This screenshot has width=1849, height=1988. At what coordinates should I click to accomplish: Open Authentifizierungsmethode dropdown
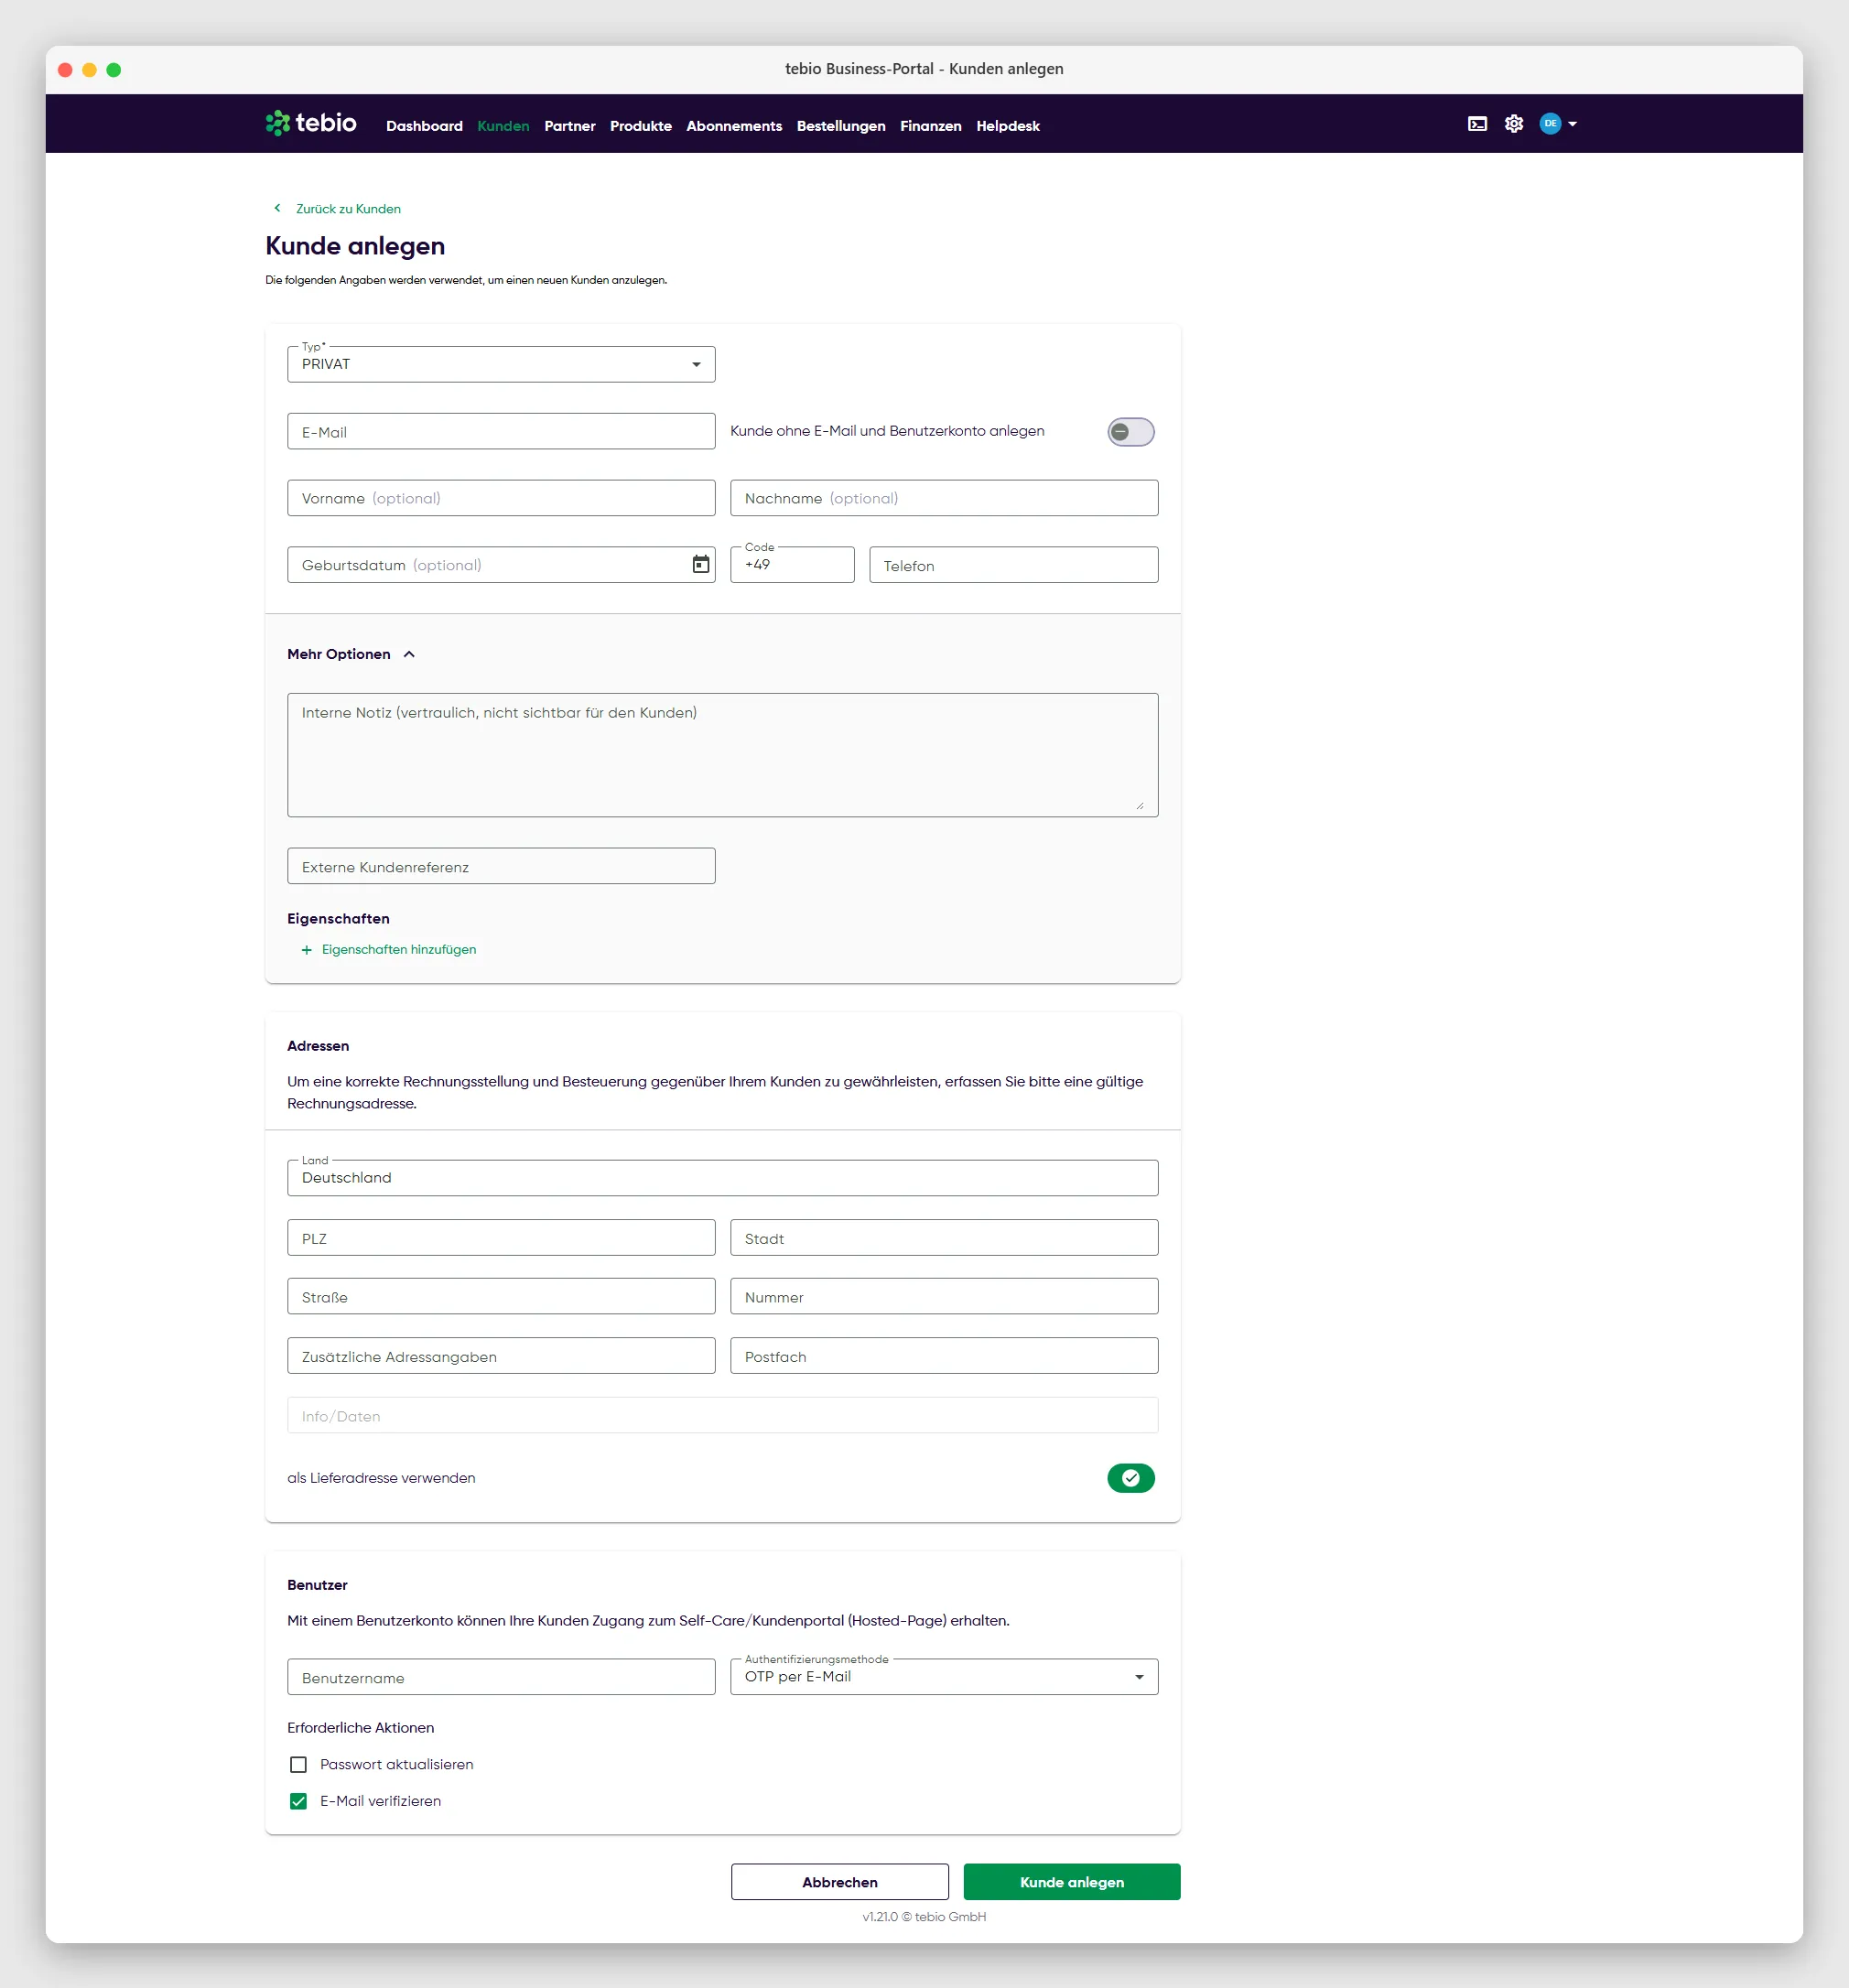pos(944,1677)
